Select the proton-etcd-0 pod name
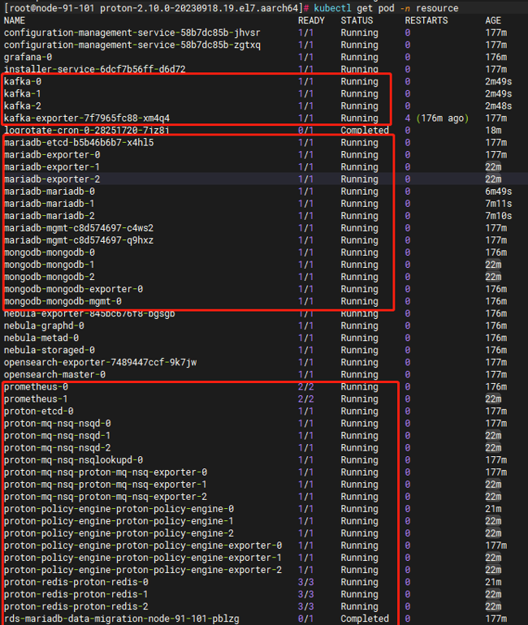528x625 pixels. (39, 411)
